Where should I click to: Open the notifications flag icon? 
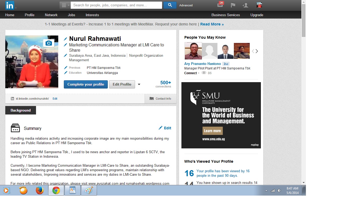(x=233, y=5)
